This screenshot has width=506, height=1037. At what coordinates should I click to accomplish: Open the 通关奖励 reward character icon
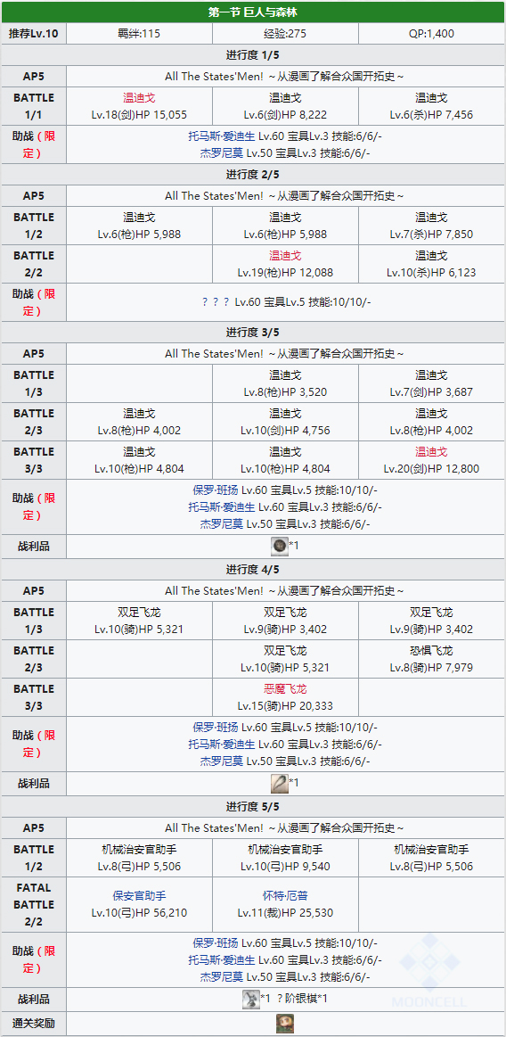coord(285,1024)
